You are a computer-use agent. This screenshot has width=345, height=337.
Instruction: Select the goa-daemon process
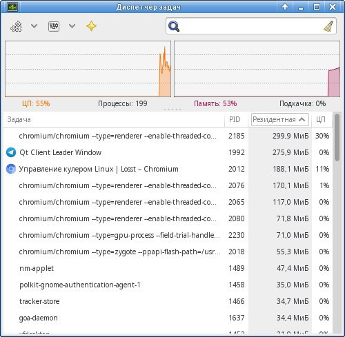(x=168, y=318)
